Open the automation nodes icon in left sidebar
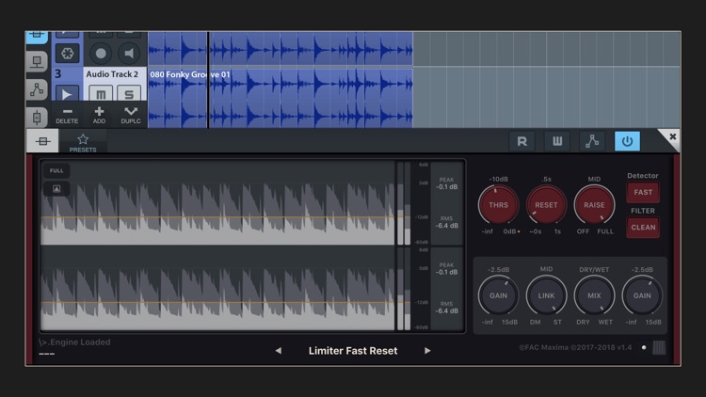The image size is (706, 397). [x=37, y=89]
